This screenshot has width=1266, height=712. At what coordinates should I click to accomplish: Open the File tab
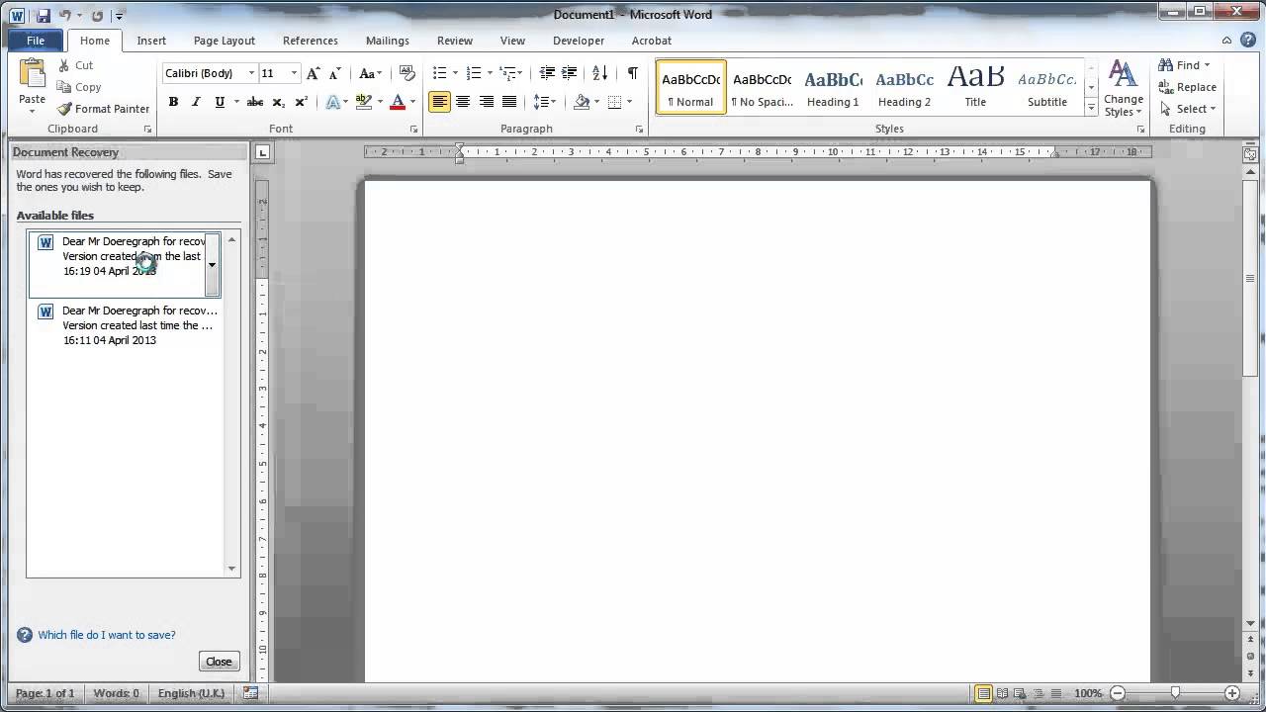36,41
